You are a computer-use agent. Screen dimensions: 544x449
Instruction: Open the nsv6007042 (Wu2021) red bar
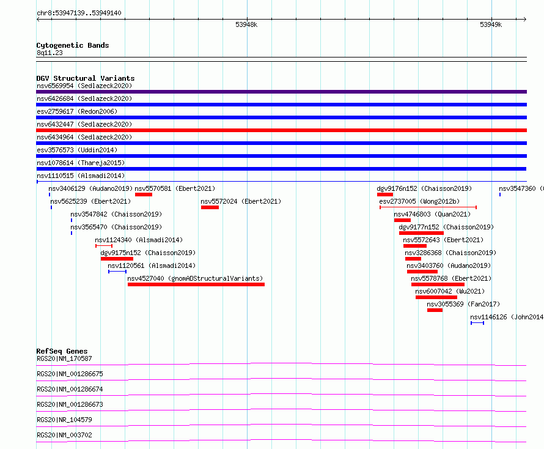tap(436, 297)
